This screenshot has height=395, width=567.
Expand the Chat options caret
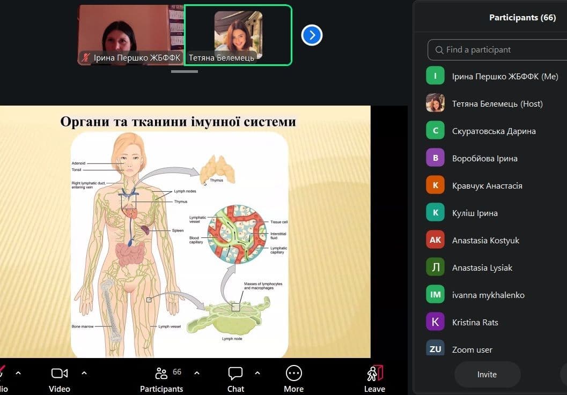pos(257,373)
